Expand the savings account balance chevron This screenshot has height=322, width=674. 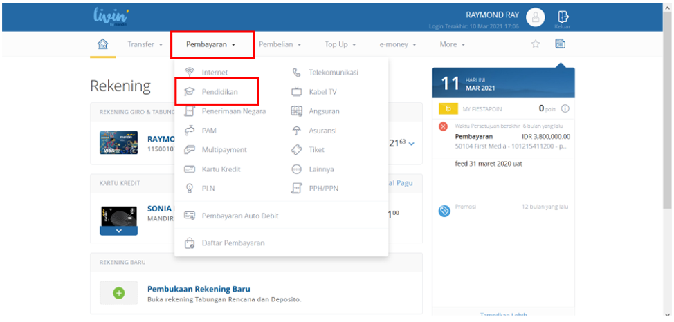(412, 144)
